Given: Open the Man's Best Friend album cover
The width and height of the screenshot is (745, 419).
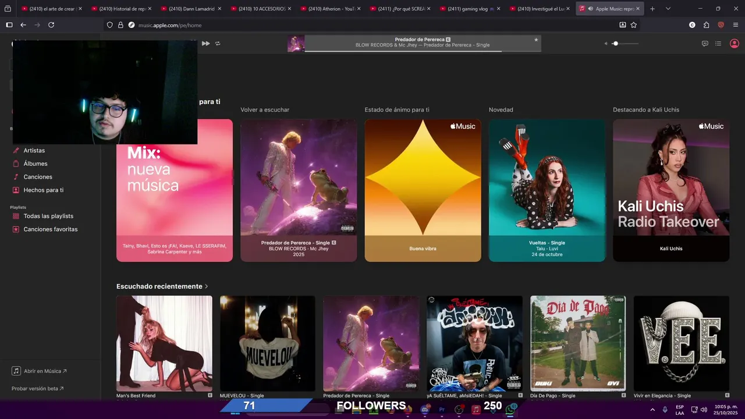Looking at the screenshot, I should tap(164, 343).
